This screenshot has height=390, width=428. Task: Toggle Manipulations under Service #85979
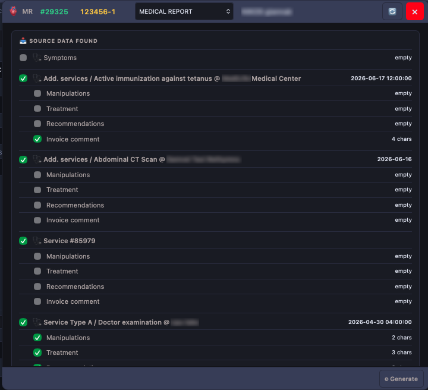pos(37,256)
